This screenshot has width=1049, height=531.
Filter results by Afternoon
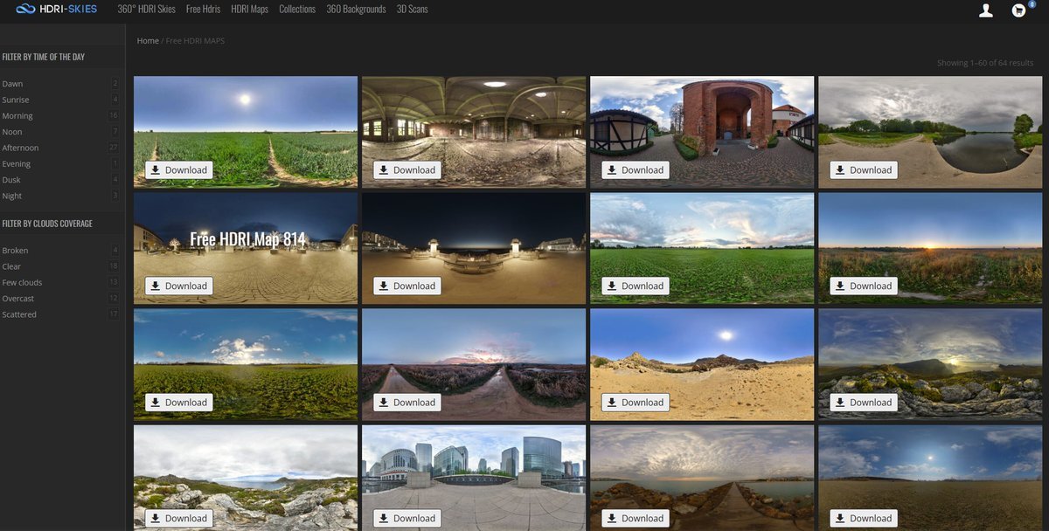point(20,148)
